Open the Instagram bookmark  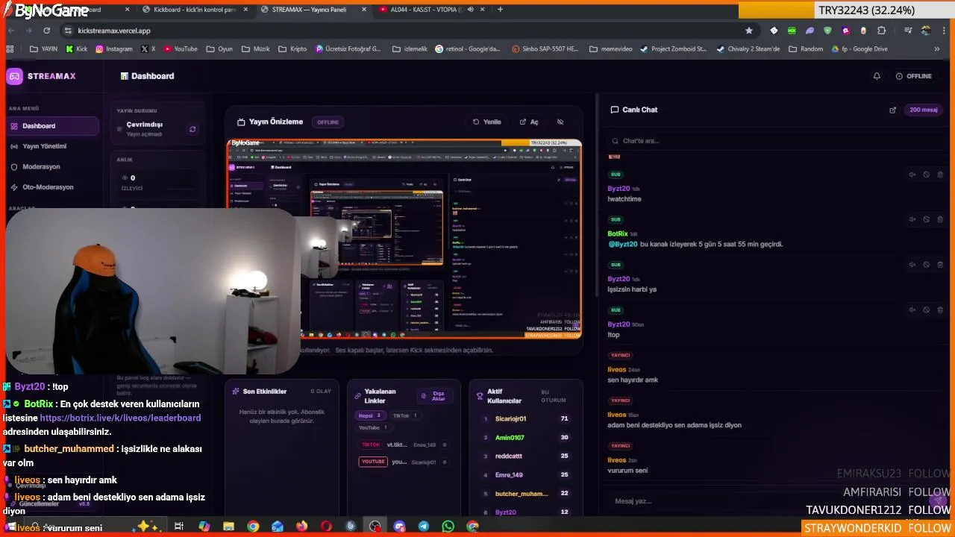[113, 49]
